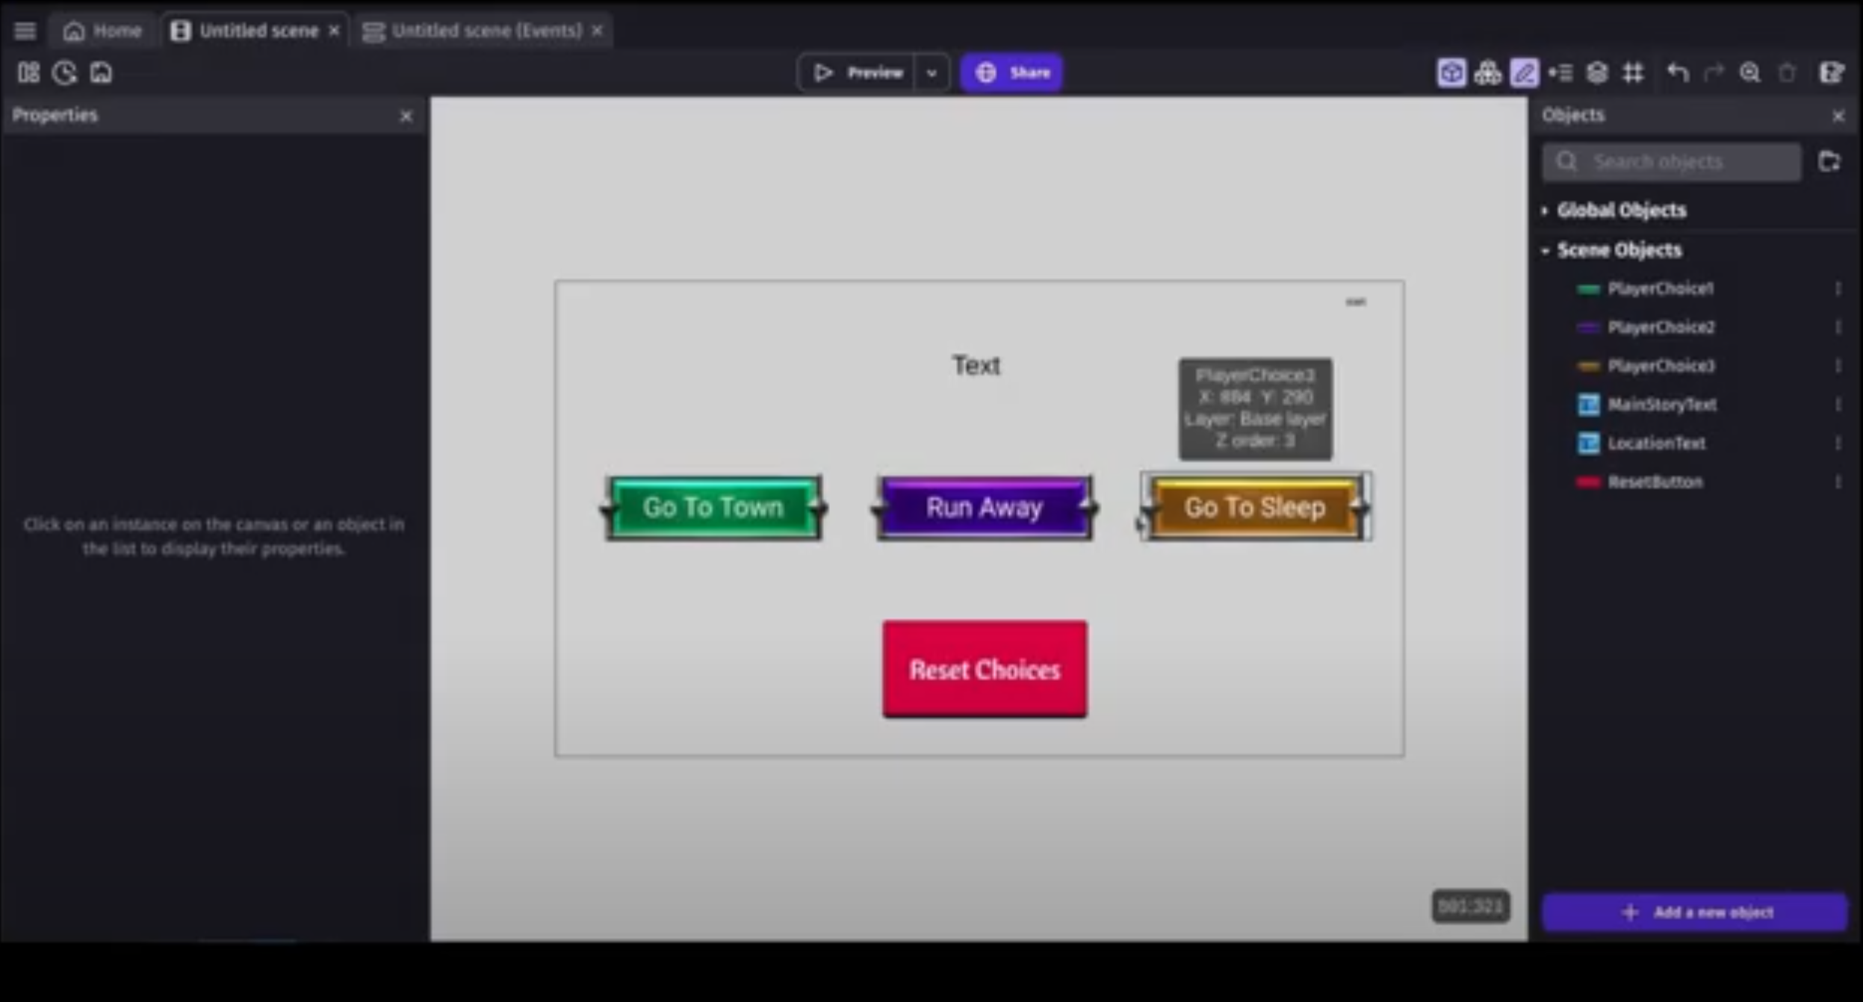Go to the Home tab
The width and height of the screenshot is (1863, 1002).
tap(103, 31)
